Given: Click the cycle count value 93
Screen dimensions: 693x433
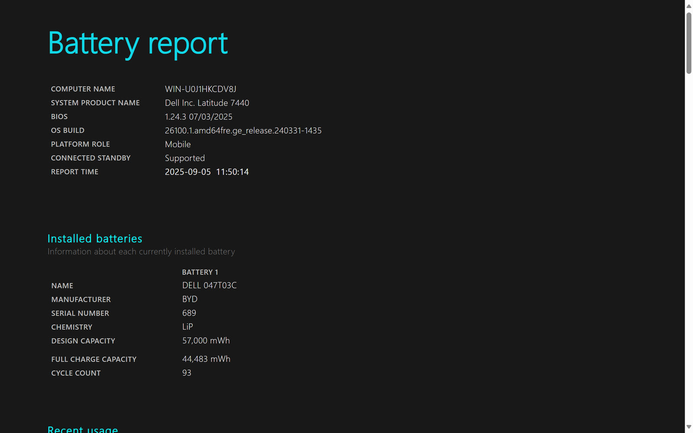Looking at the screenshot, I should pyautogui.click(x=187, y=373).
